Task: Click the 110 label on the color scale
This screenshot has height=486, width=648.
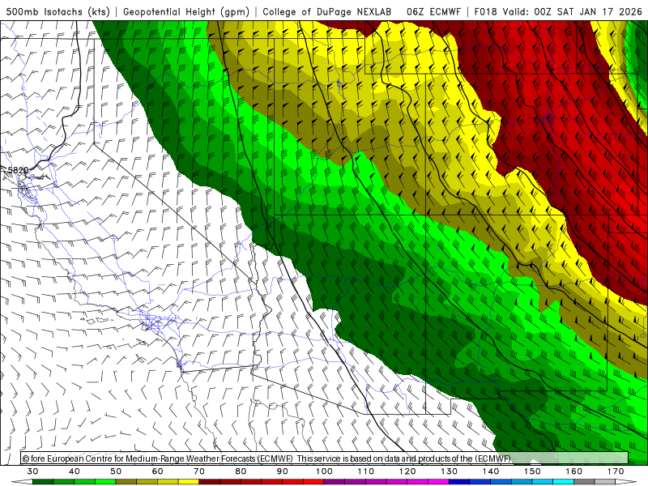Action: [x=366, y=471]
